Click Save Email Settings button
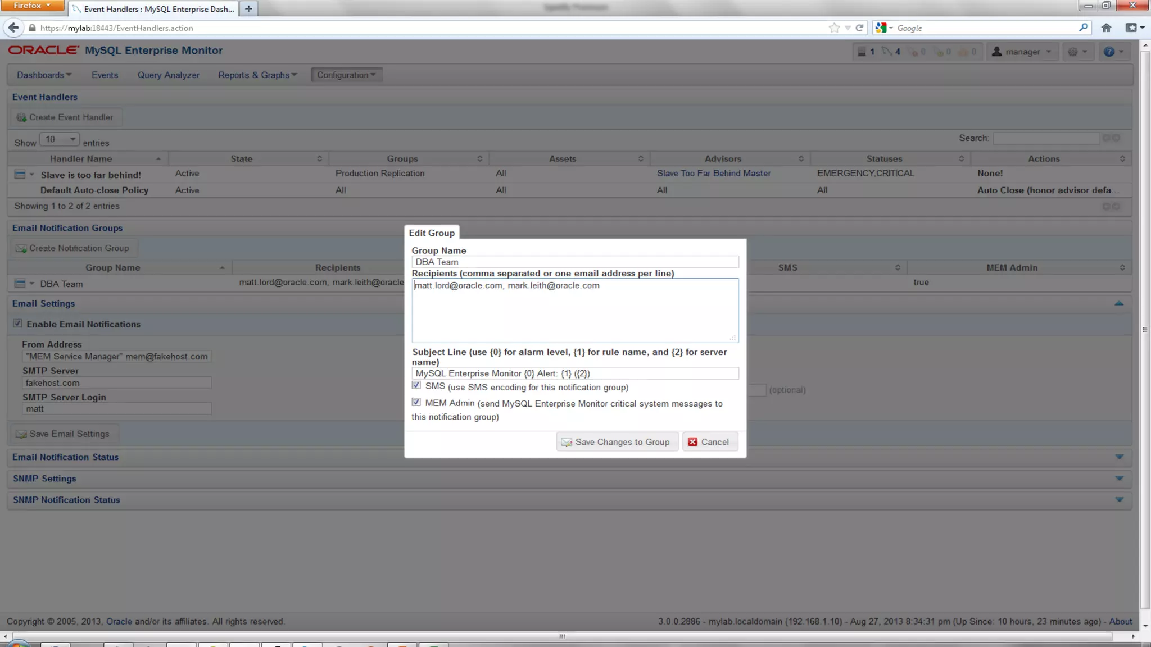1151x647 pixels. click(x=64, y=434)
